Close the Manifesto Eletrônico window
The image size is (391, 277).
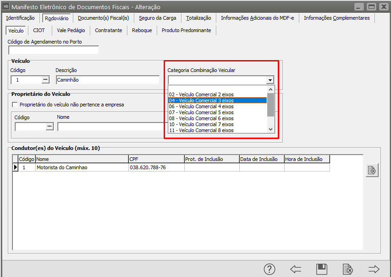(x=384, y=7)
